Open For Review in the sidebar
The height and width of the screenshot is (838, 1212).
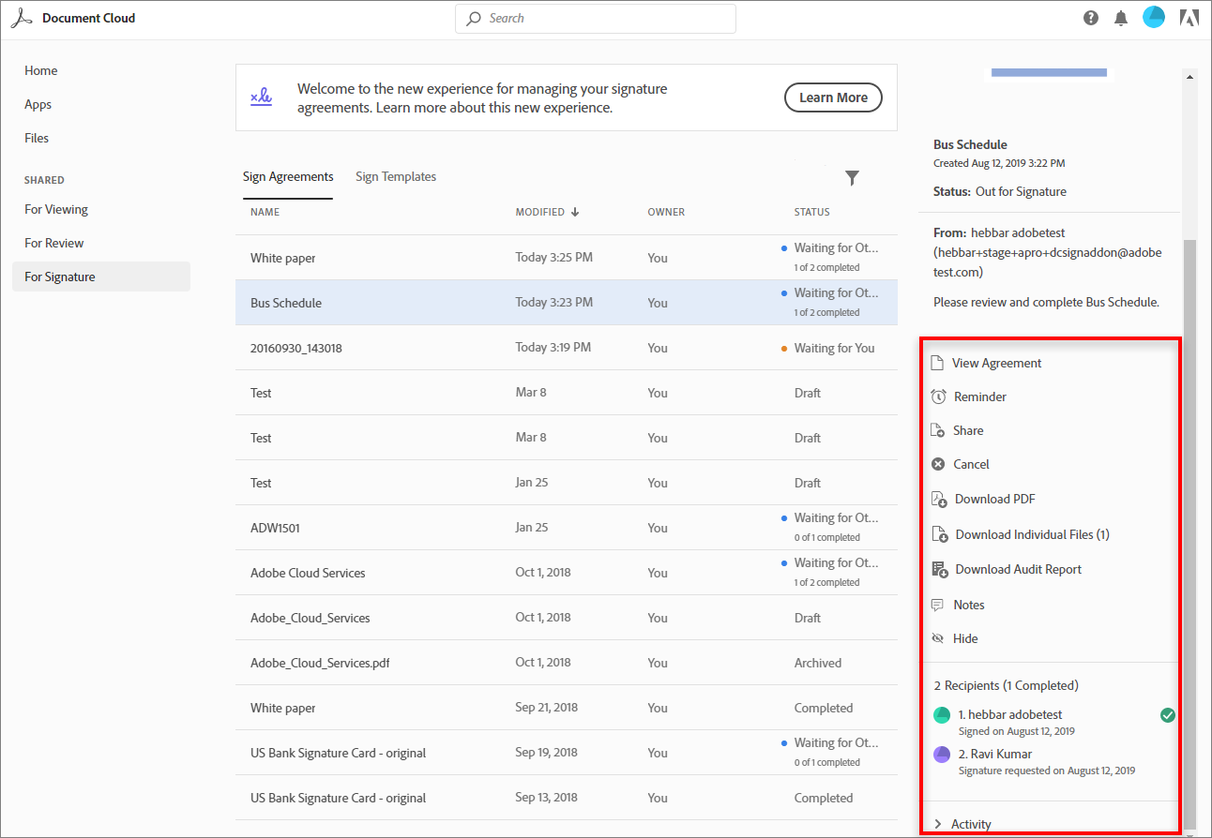[54, 243]
